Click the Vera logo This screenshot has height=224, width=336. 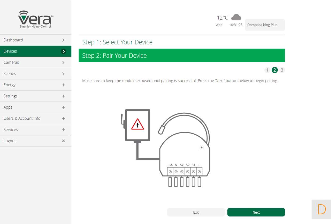pos(36,19)
